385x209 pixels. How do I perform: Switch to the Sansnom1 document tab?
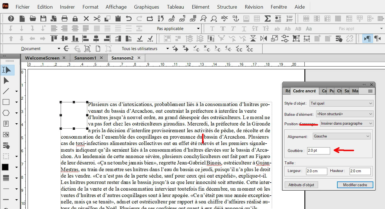click(x=85, y=58)
